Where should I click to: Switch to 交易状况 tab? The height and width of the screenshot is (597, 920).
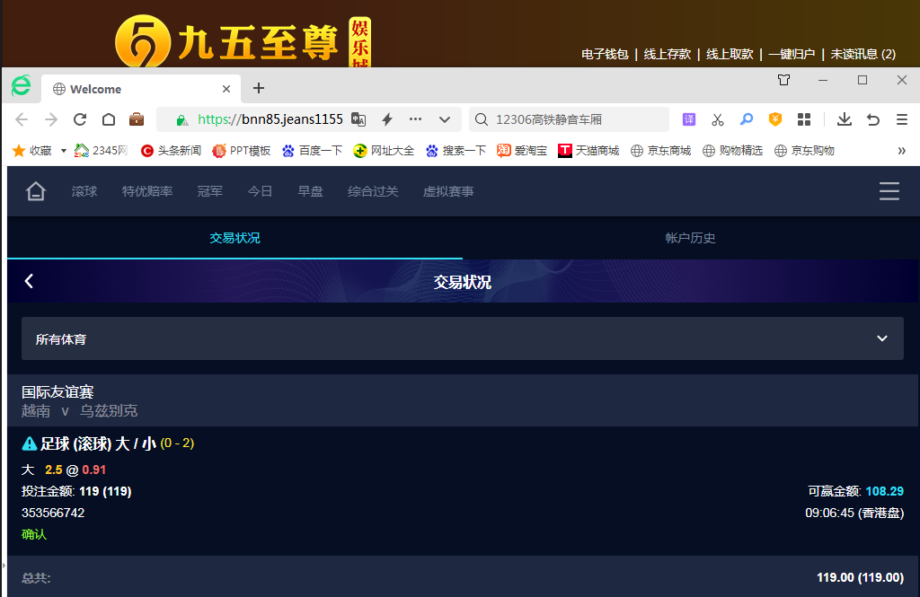click(234, 238)
